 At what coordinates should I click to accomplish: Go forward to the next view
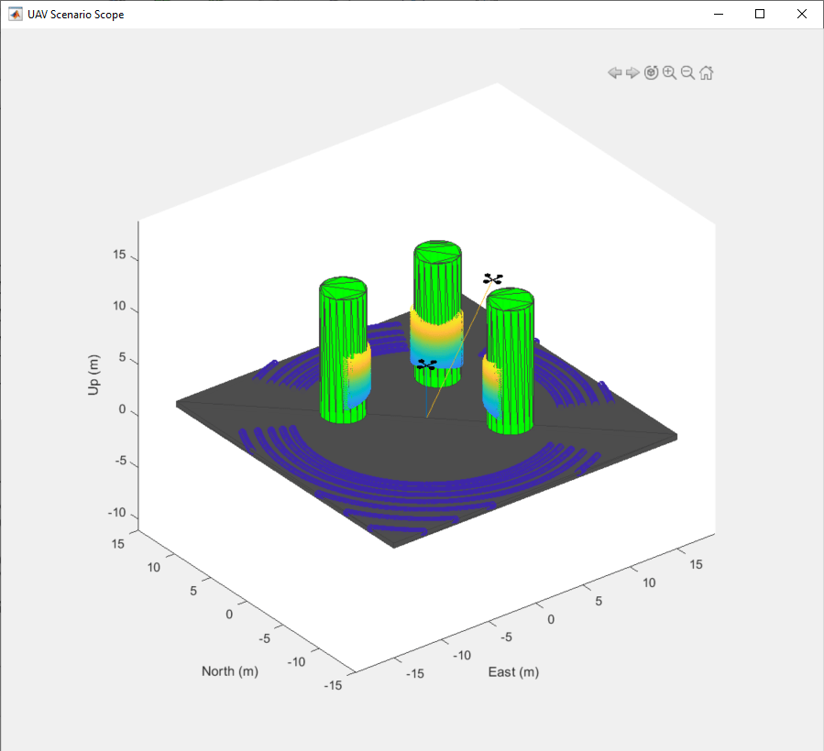pos(632,72)
